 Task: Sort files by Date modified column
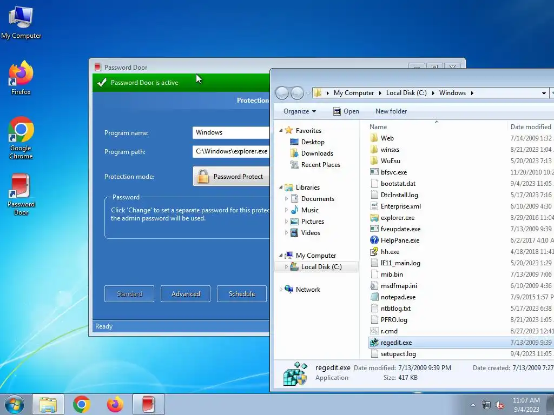[x=531, y=126]
